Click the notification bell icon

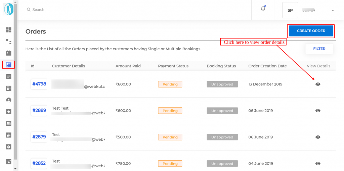click(263, 9)
